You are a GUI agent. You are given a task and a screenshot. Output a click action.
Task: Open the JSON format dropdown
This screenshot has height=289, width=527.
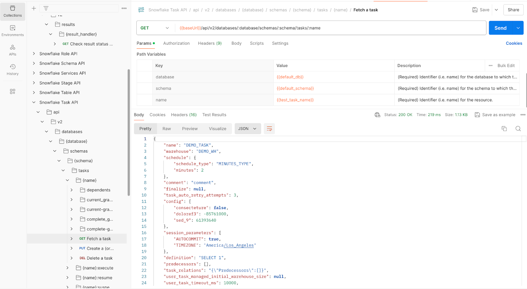pyautogui.click(x=247, y=129)
